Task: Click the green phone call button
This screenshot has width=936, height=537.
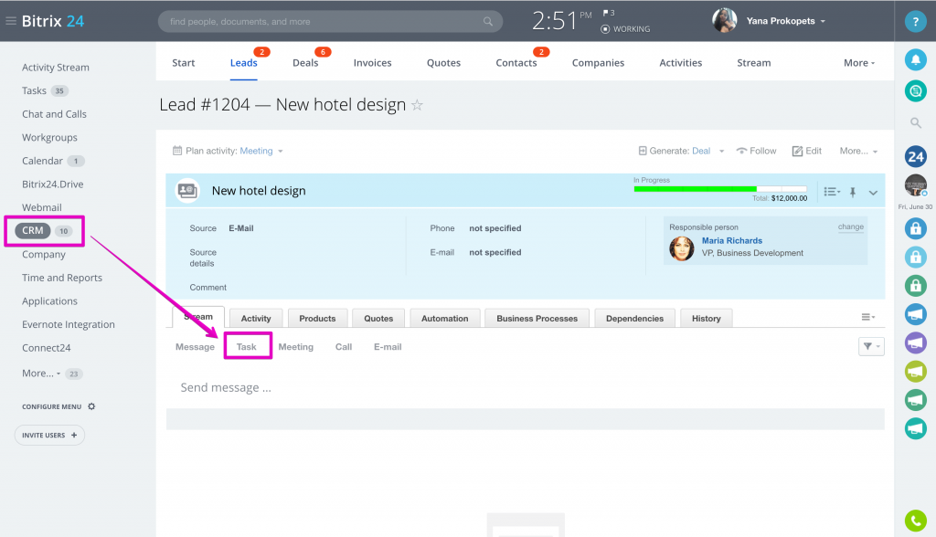Action: pos(915,521)
